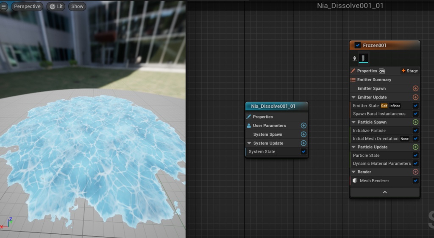Open the Lit view mode menu
Image resolution: width=434 pixels, height=238 pixels.
click(56, 6)
